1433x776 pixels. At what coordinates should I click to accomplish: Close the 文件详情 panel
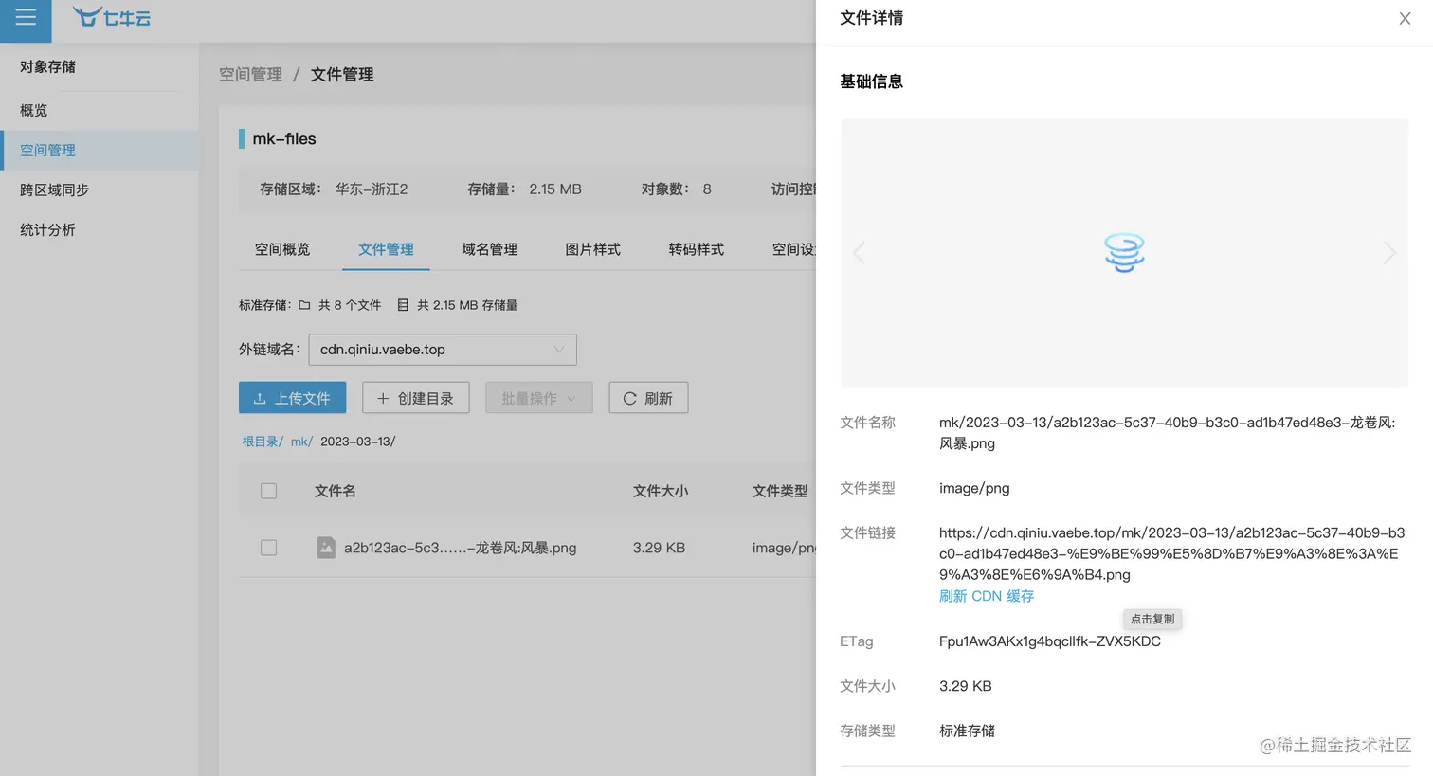tap(1405, 19)
